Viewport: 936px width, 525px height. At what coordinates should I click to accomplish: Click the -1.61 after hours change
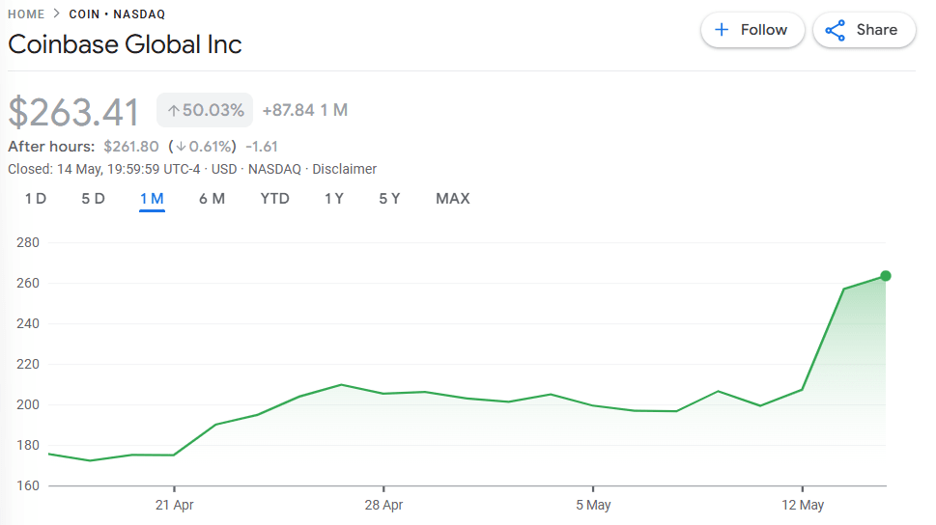point(262,146)
